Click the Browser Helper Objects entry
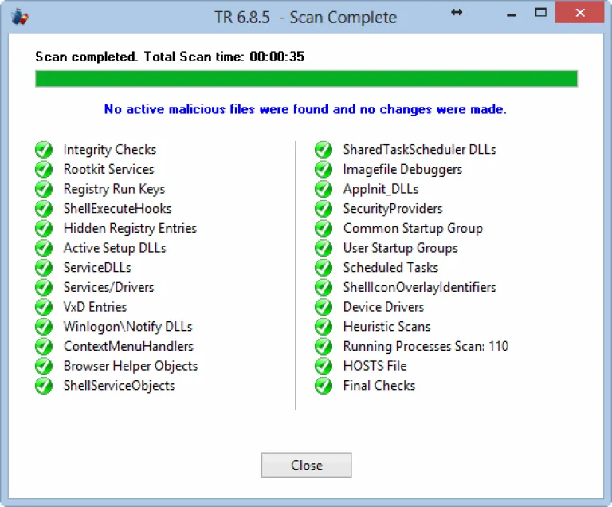The image size is (612, 507). click(131, 366)
